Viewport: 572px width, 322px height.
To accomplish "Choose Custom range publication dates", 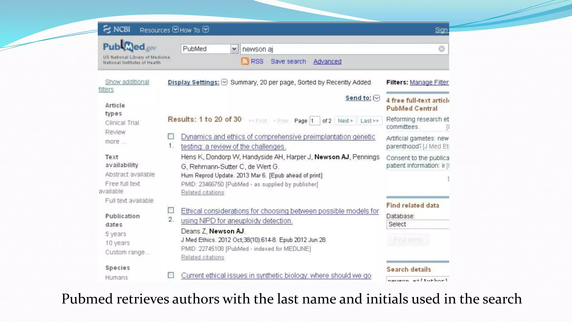I will click(127, 252).
